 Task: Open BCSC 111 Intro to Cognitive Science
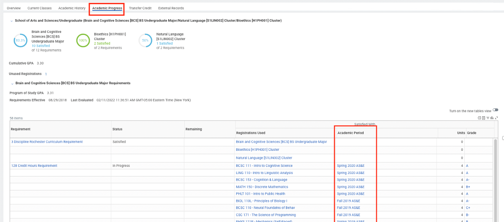(264, 166)
